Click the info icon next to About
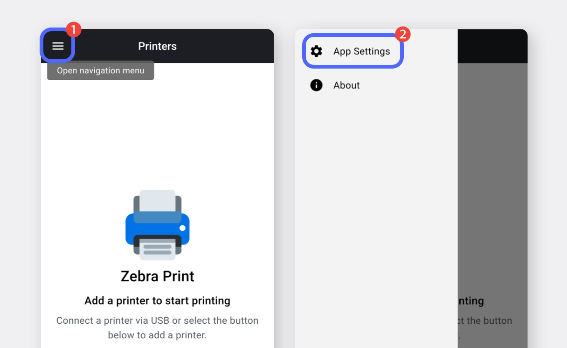The width and height of the screenshot is (567, 348). pos(316,85)
